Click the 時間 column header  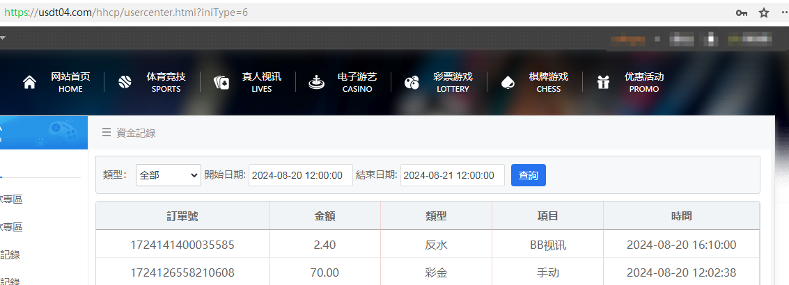pyautogui.click(x=681, y=216)
